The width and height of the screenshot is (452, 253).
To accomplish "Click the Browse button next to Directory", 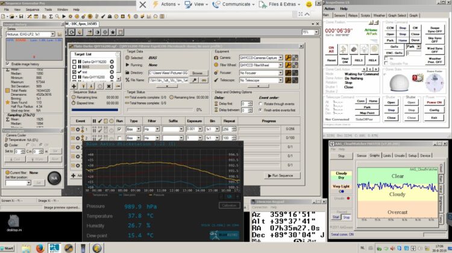I will (198, 73).
